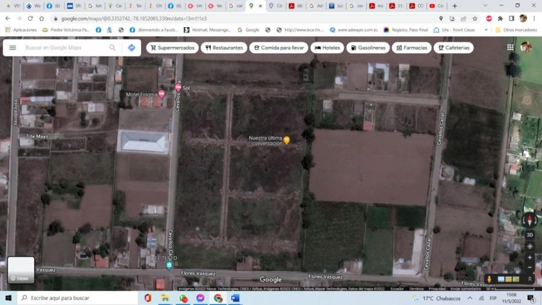The image size is (542, 305).
Task: Open the Hotmail, Messenger bookmark
Action: (x=207, y=30)
